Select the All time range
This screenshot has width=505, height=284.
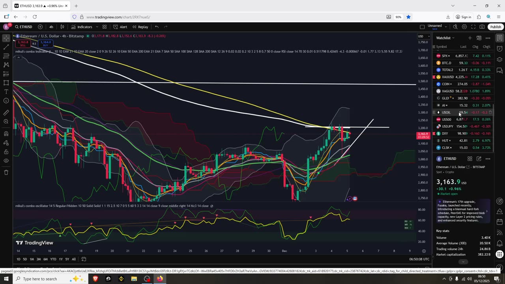pyautogui.click(x=73, y=259)
